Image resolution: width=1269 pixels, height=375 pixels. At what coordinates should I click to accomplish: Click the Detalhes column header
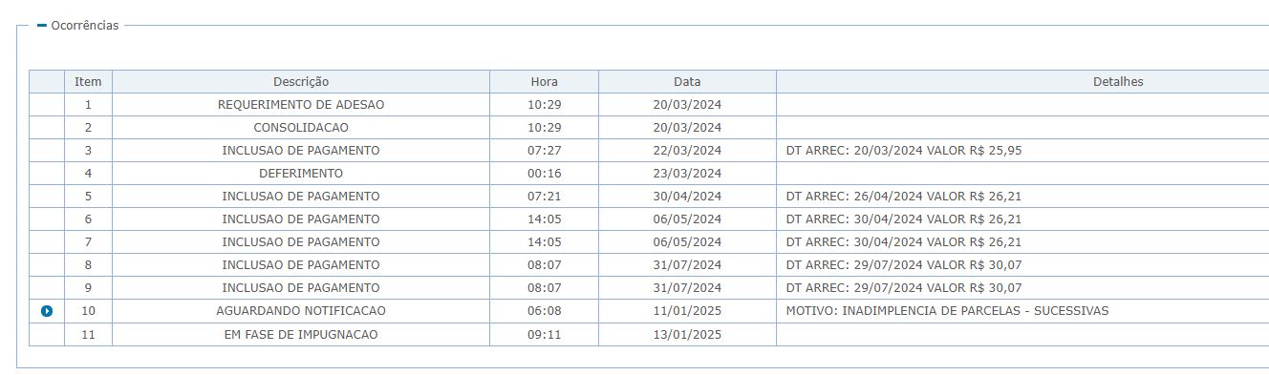click(1022, 82)
